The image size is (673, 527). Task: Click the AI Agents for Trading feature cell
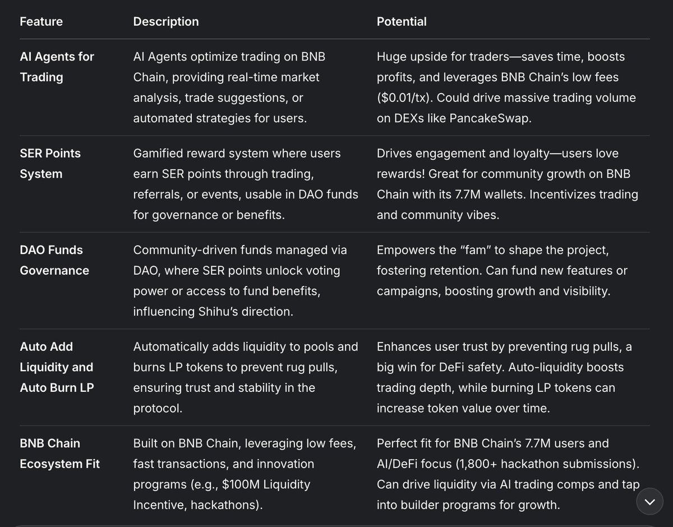click(x=57, y=67)
